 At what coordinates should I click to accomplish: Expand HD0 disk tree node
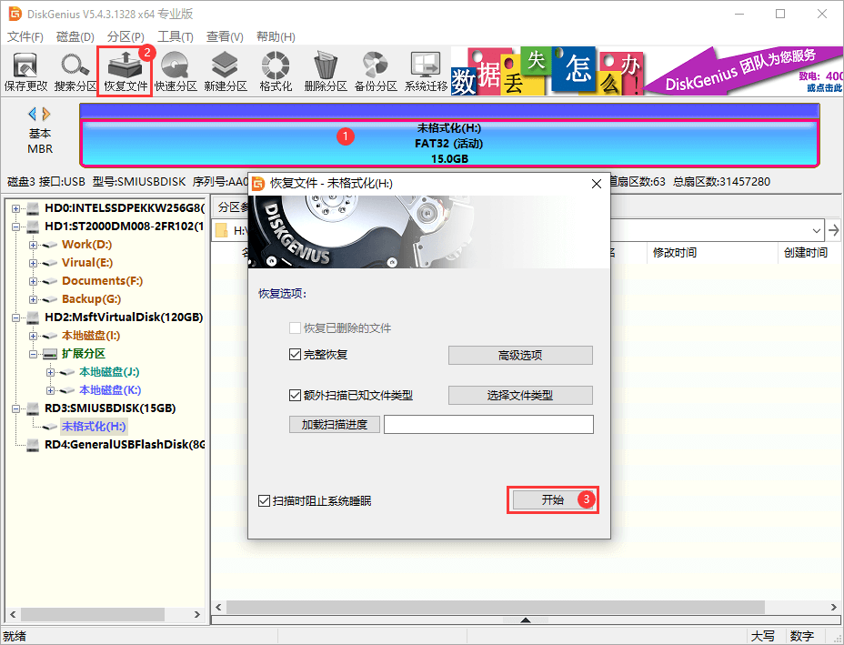tap(15, 208)
